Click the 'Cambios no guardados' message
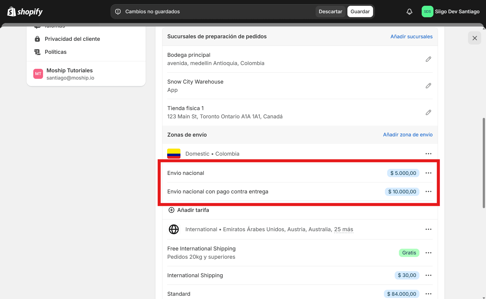Viewport: 486px width, 299px height. (x=152, y=12)
